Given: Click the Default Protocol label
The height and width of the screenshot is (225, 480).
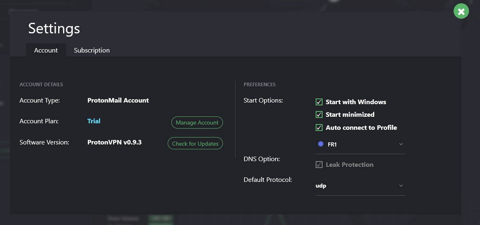Looking at the screenshot, I should coord(268,180).
